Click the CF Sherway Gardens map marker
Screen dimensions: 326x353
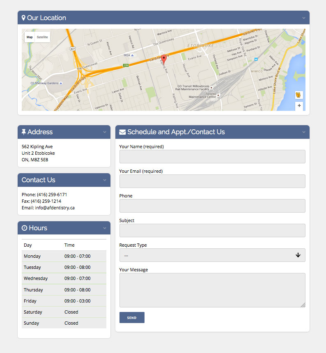(61, 83)
